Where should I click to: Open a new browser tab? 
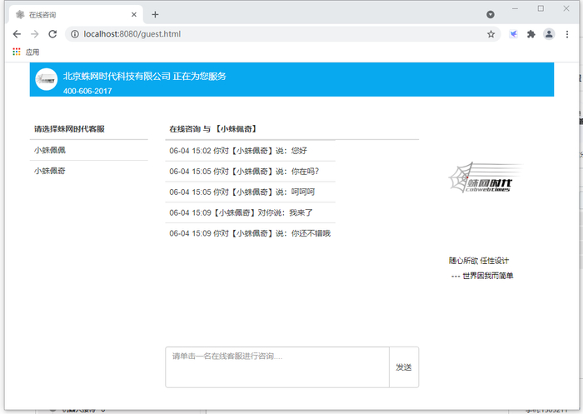click(x=155, y=14)
